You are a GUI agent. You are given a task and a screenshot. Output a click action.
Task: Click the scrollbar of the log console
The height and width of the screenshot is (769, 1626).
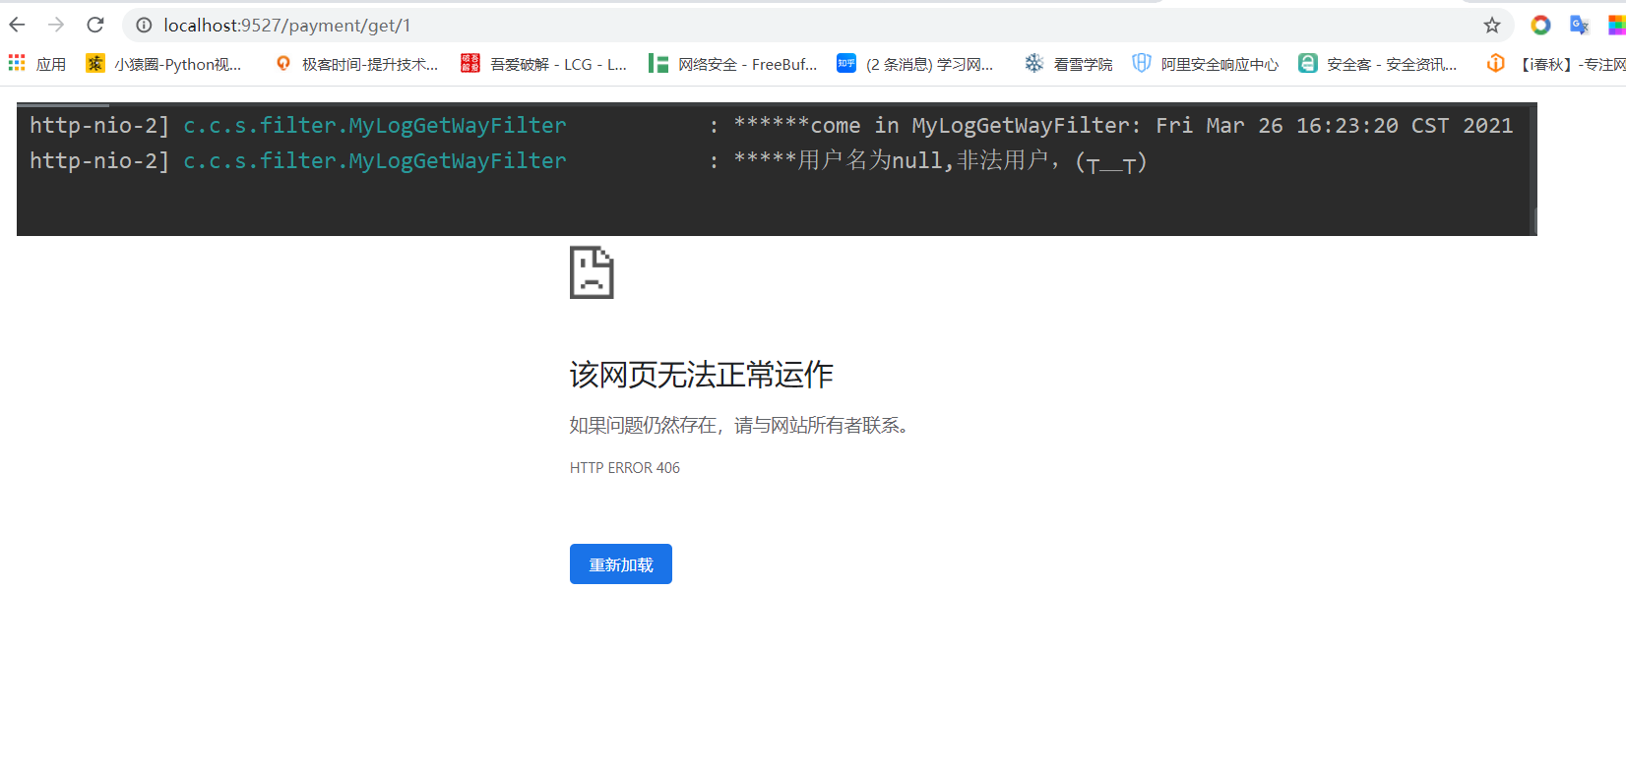pos(1533,220)
